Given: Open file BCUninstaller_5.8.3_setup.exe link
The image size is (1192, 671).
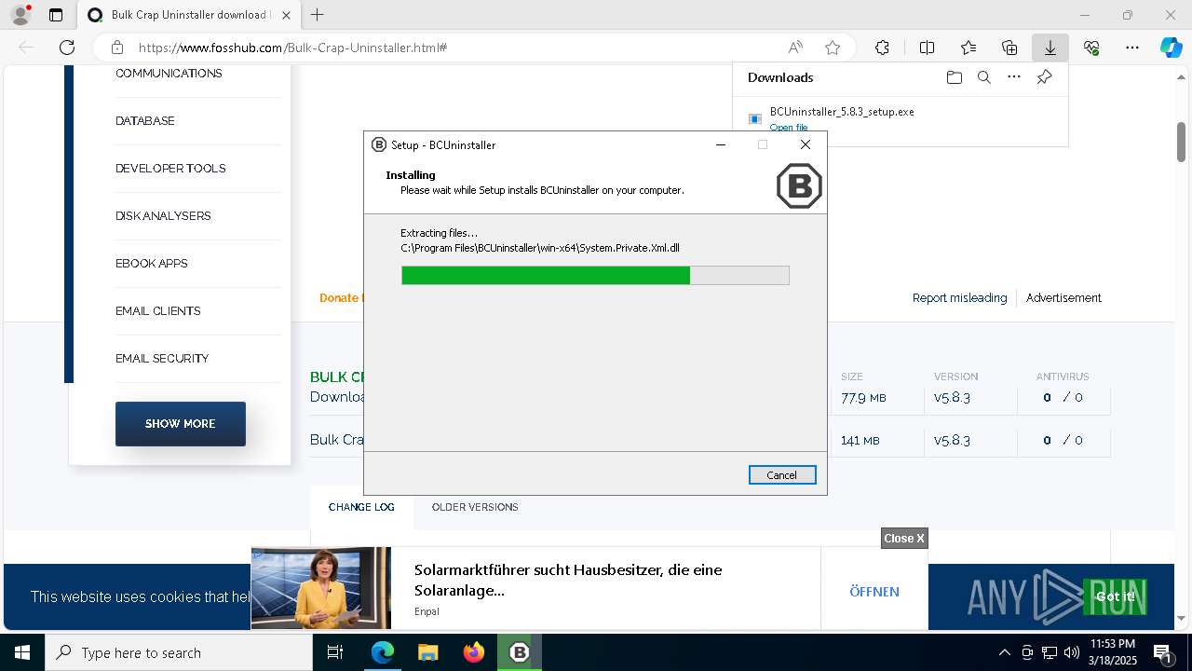Looking at the screenshot, I should (789, 127).
